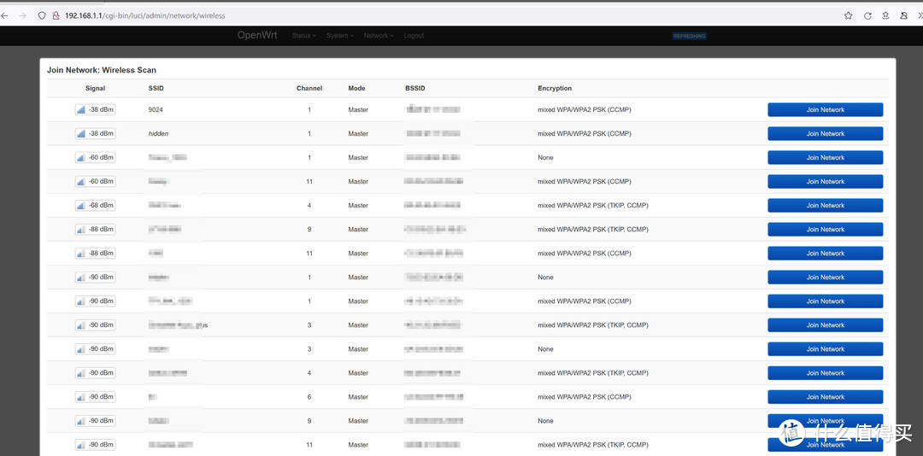Open the Status dropdown menu
923x456 pixels.
pos(303,36)
